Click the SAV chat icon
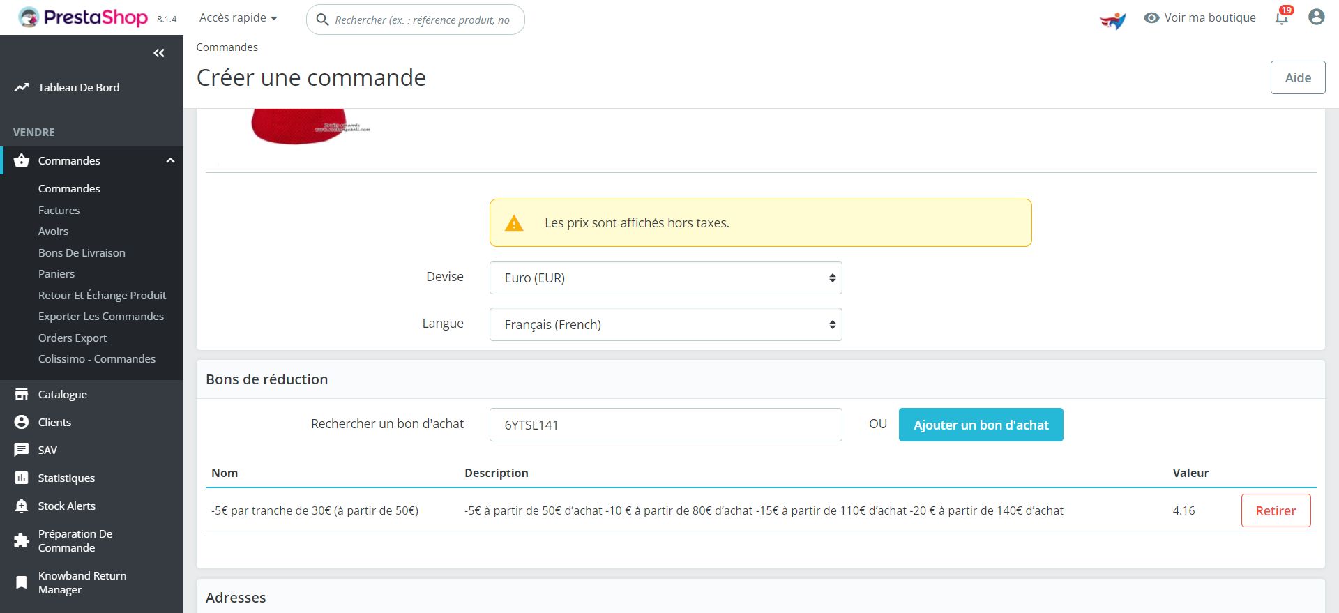 [x=22, y=450]
